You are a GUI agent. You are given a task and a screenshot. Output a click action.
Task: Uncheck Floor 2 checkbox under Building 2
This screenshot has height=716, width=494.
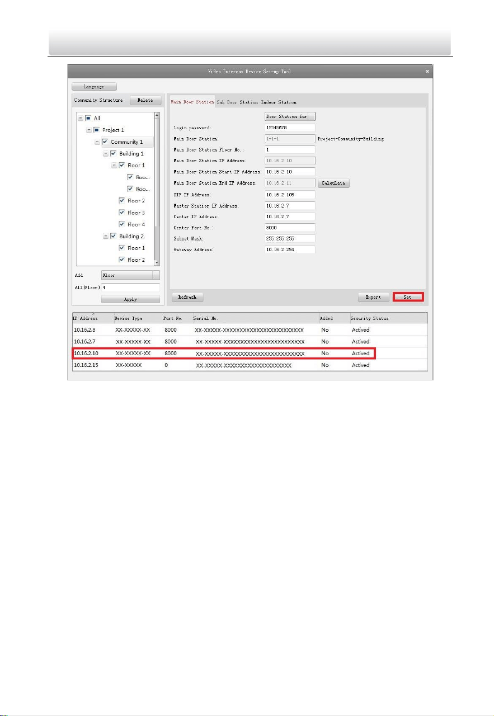point(121,260)
